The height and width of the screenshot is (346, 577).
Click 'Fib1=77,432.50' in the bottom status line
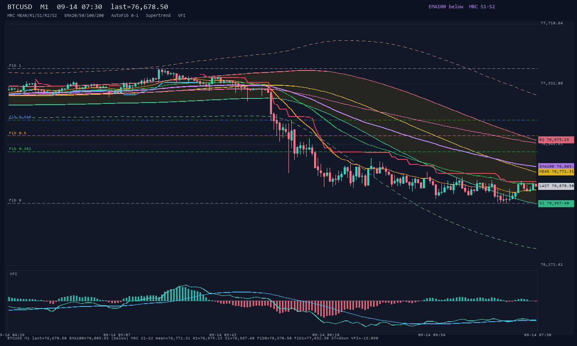[x=312, y=338]
